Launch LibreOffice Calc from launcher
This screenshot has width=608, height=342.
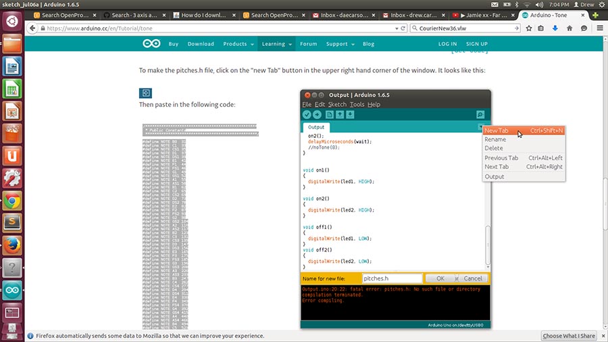[12, 89]
